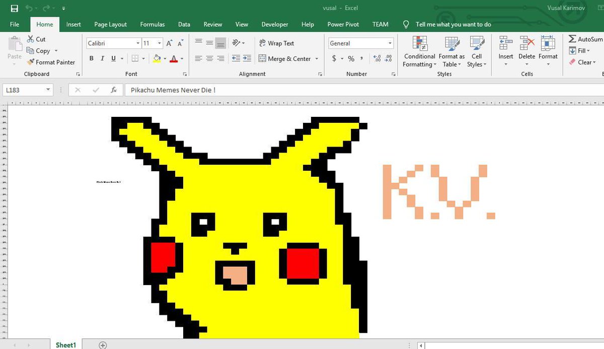Select the Data tab
The width and height of the screenshot is (604, 349).
point(184,24)
